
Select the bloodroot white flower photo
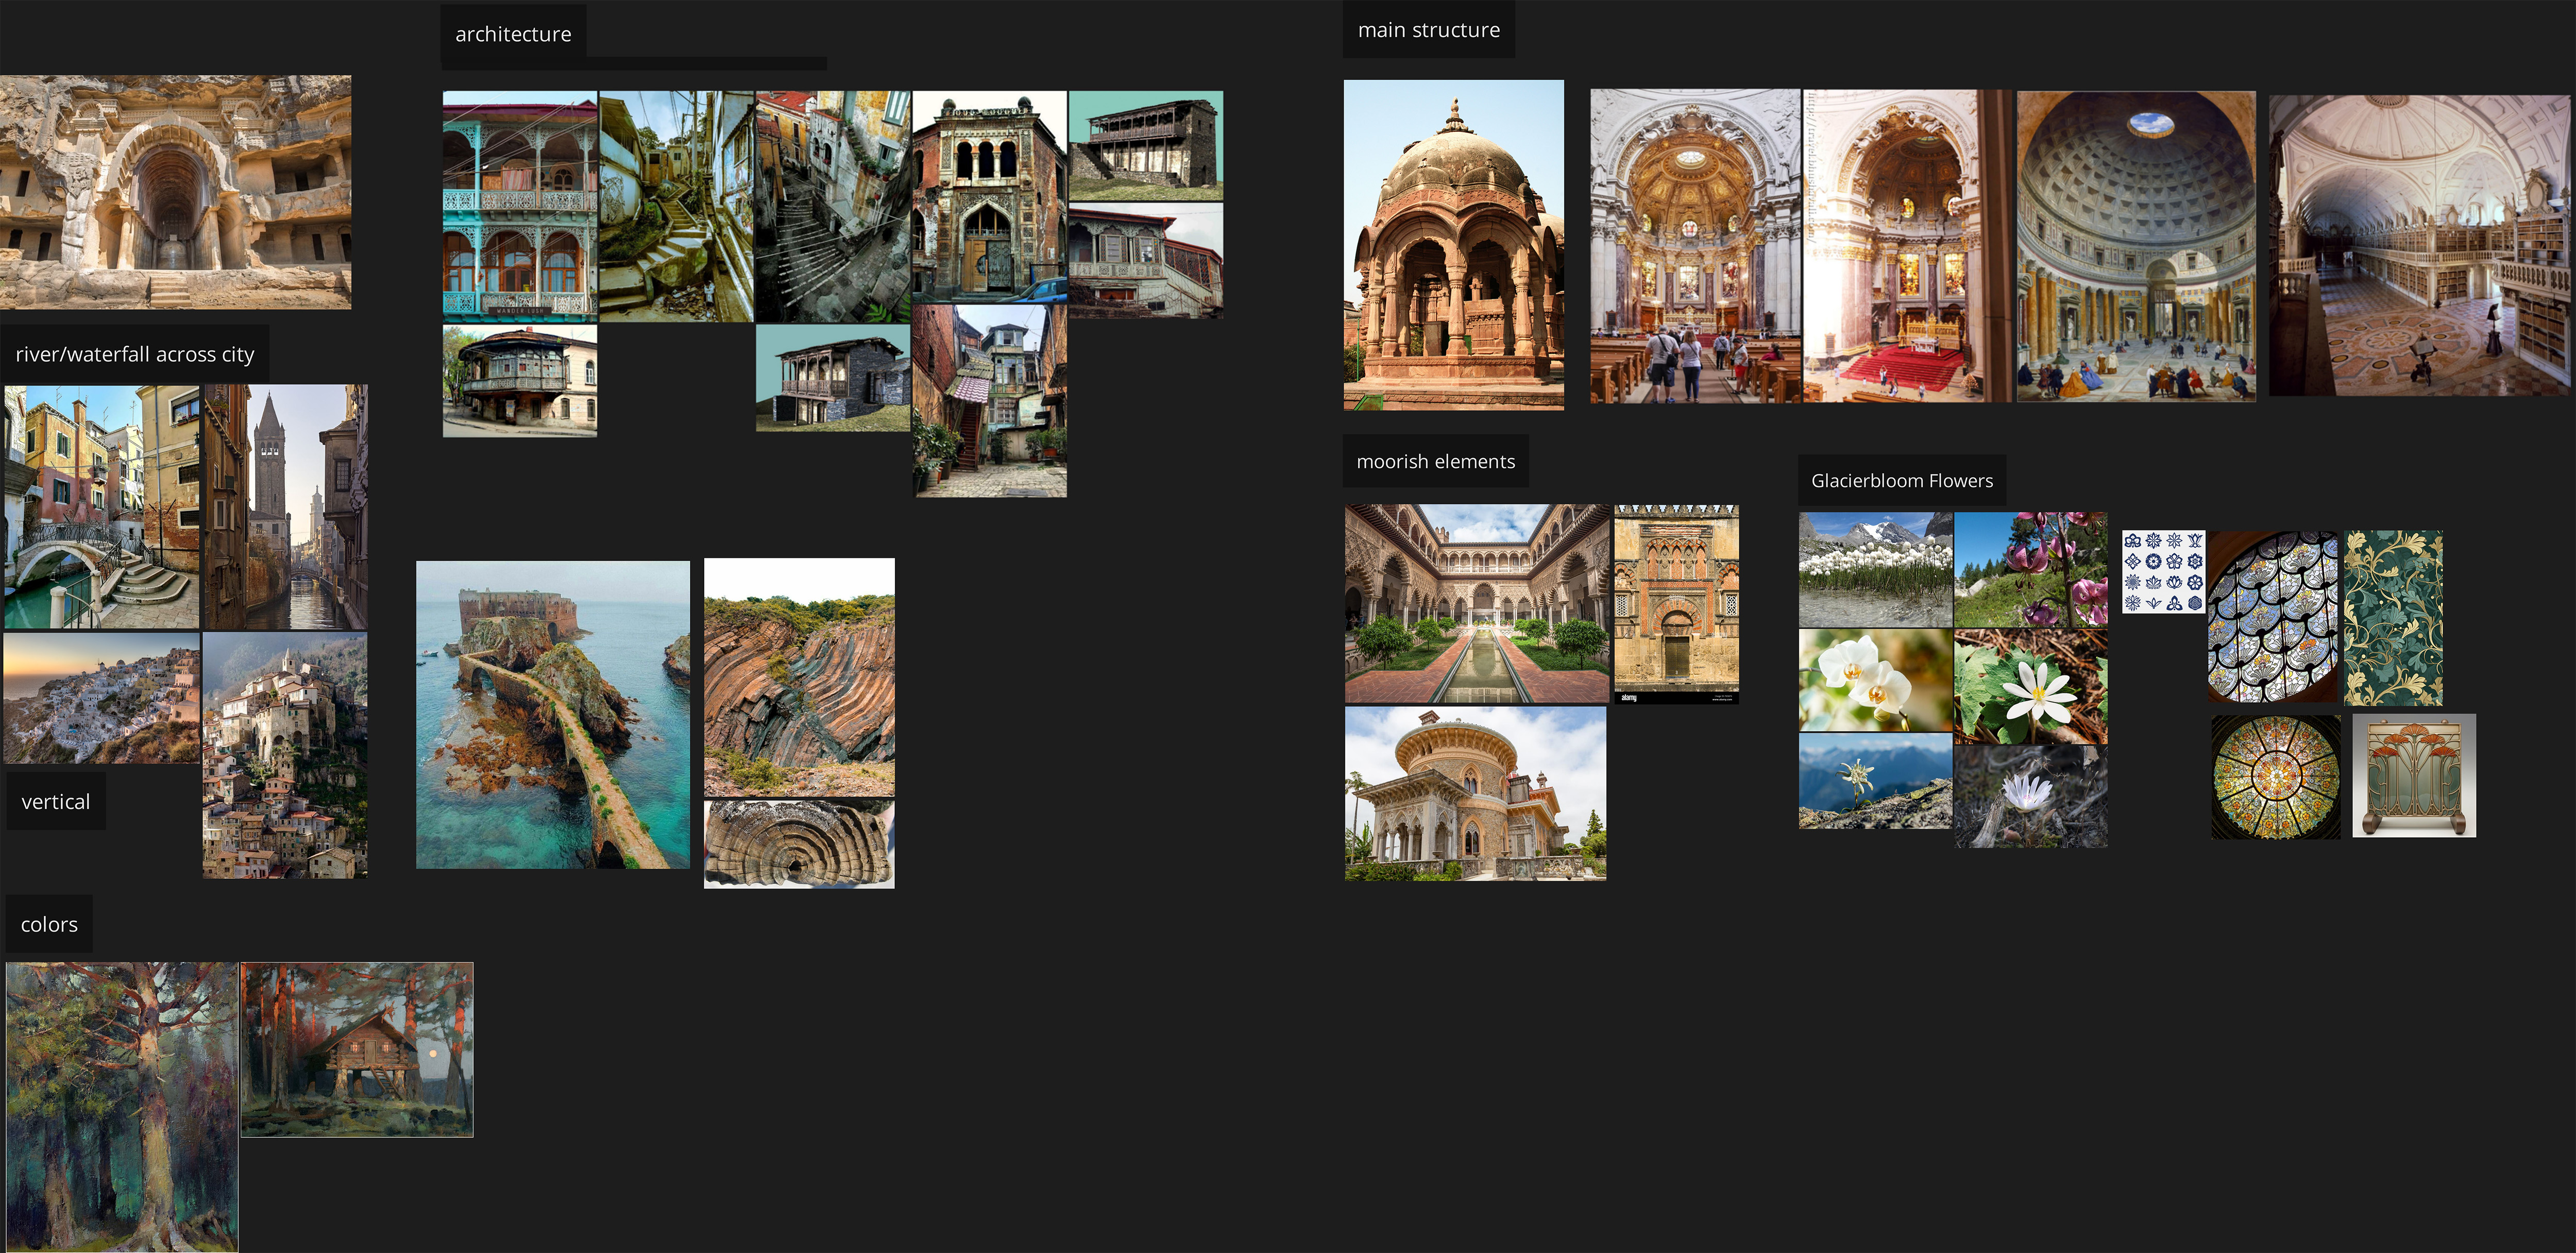point(2030,686)
